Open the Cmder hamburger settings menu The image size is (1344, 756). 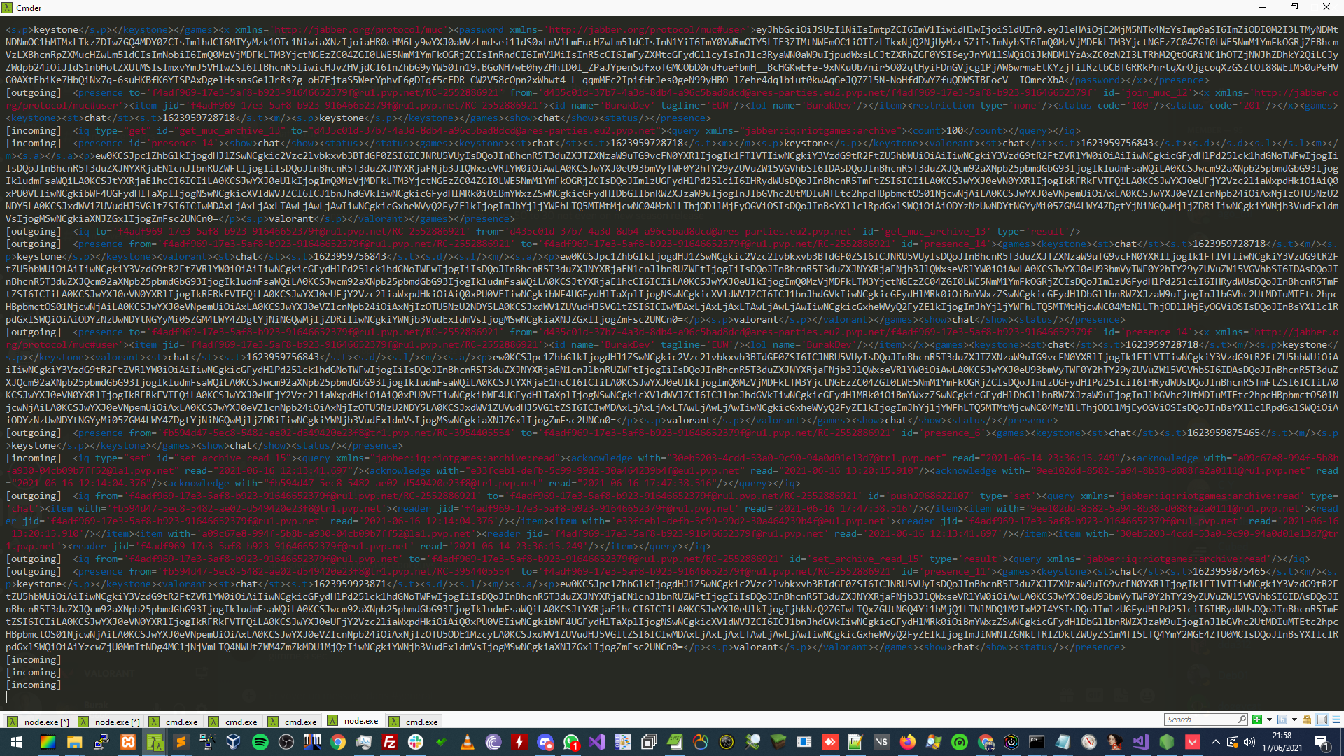[1336, 720]
